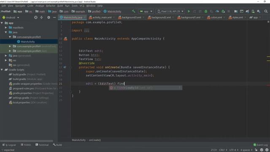Image resolution: width=270 pixels, height=152 pixels.
Task: Expand the res folder
Action: click(6, 60)
